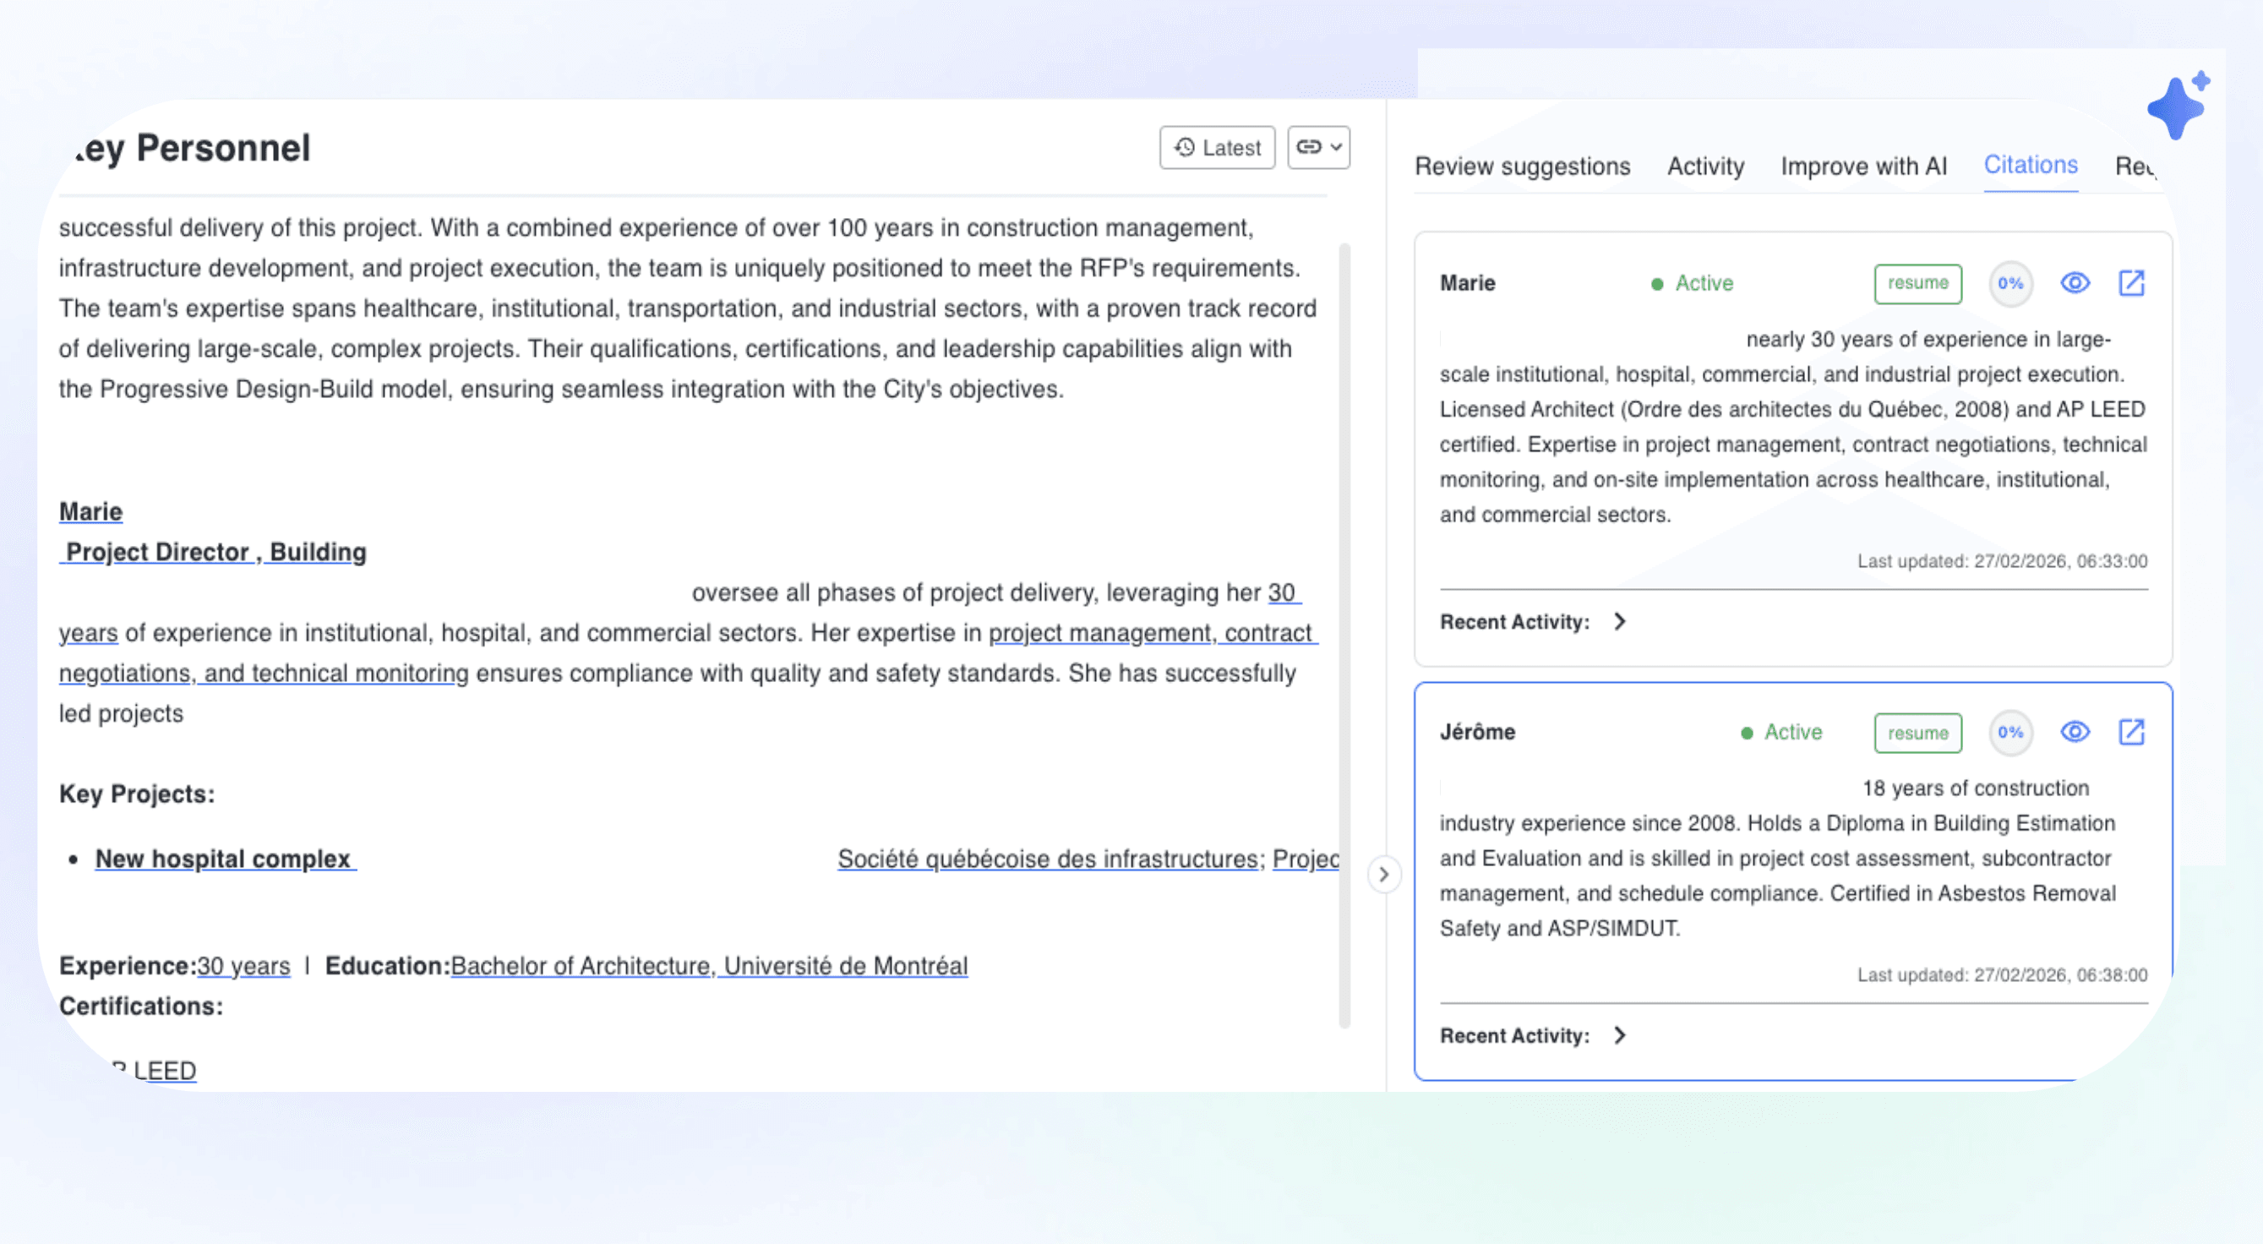Expand Recent Activity under Jérôme's card
The image size is (2263, 1244).
click(x=1619, y=1036)
